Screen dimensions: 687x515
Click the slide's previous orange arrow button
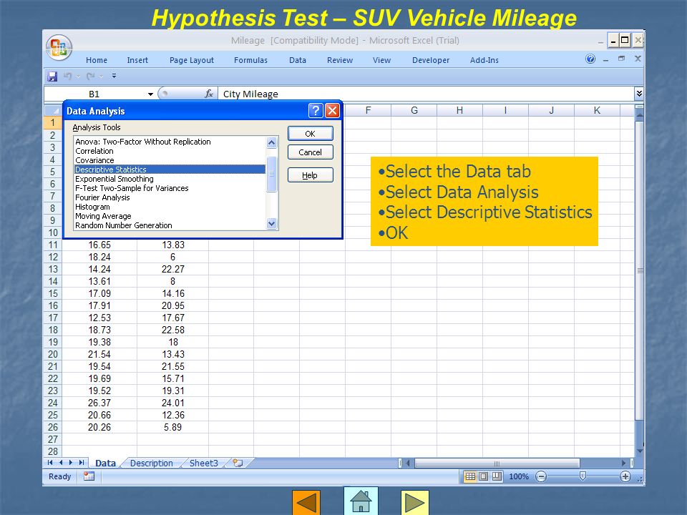pos(306,502)
